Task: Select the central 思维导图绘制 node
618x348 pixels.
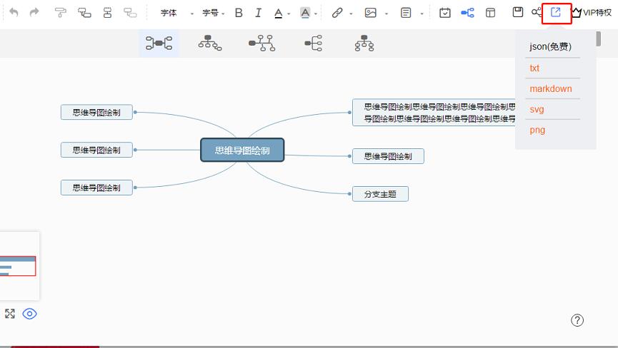Action: click(x=242, y=150)
